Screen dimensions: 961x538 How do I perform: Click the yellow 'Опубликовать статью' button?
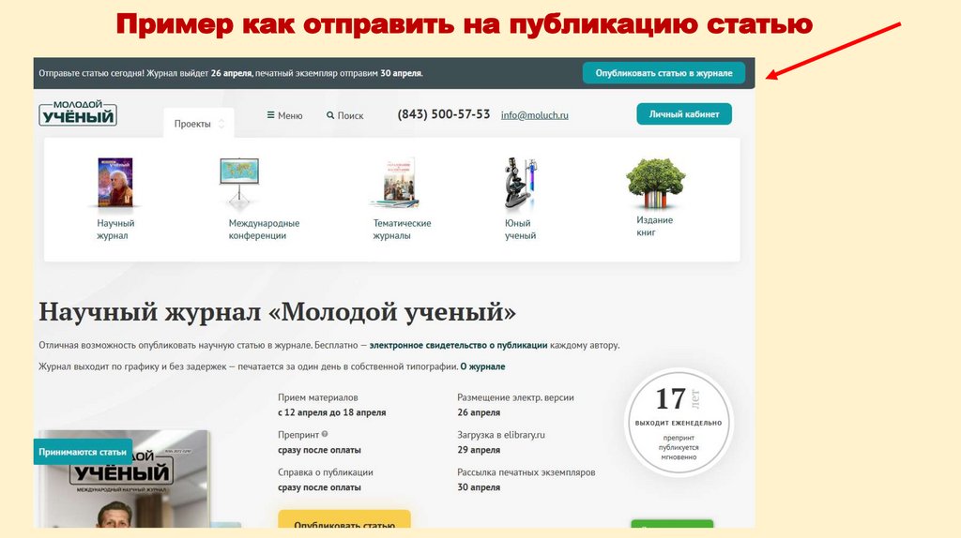344,519
